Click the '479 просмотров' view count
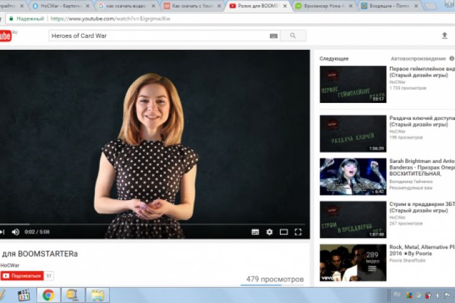Image resolution: width=455 pixels, height=303 pixels. [x=275, y=279]
